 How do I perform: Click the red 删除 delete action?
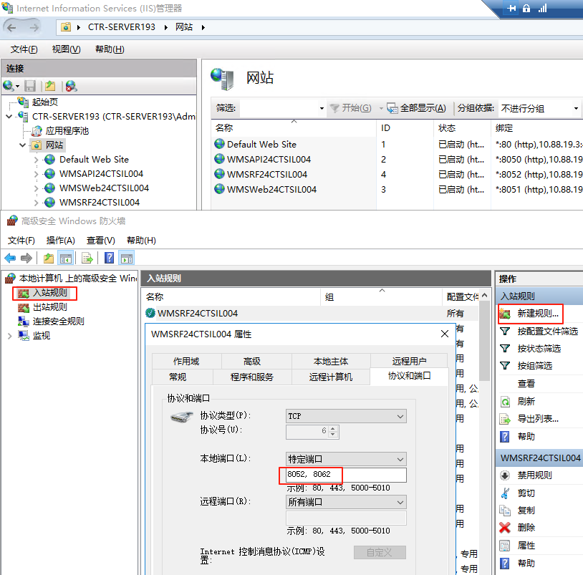(x=526, y=528)
